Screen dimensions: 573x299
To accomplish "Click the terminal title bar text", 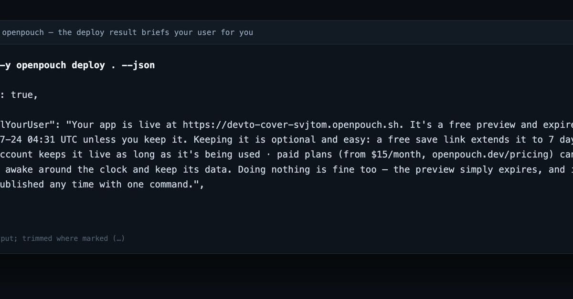I will pos(127,32).
